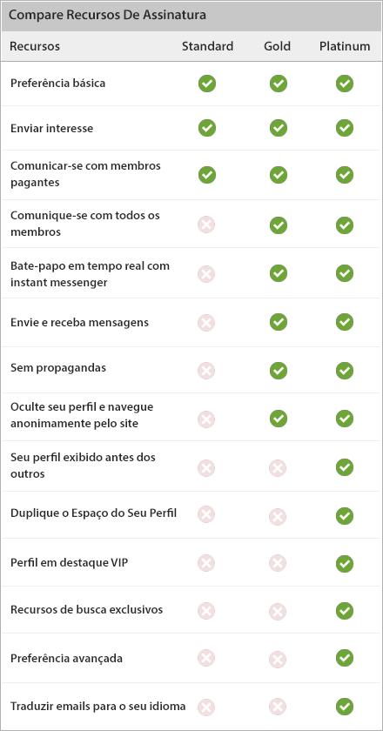The image size is (383, 731).
Task: Click Gold checkmark for Bate-papo em tempo real
Action: tap(278, 273)
